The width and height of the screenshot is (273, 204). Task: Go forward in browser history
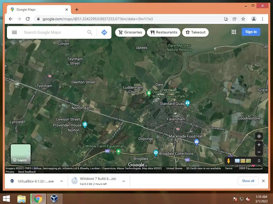[x=19, y=19]
